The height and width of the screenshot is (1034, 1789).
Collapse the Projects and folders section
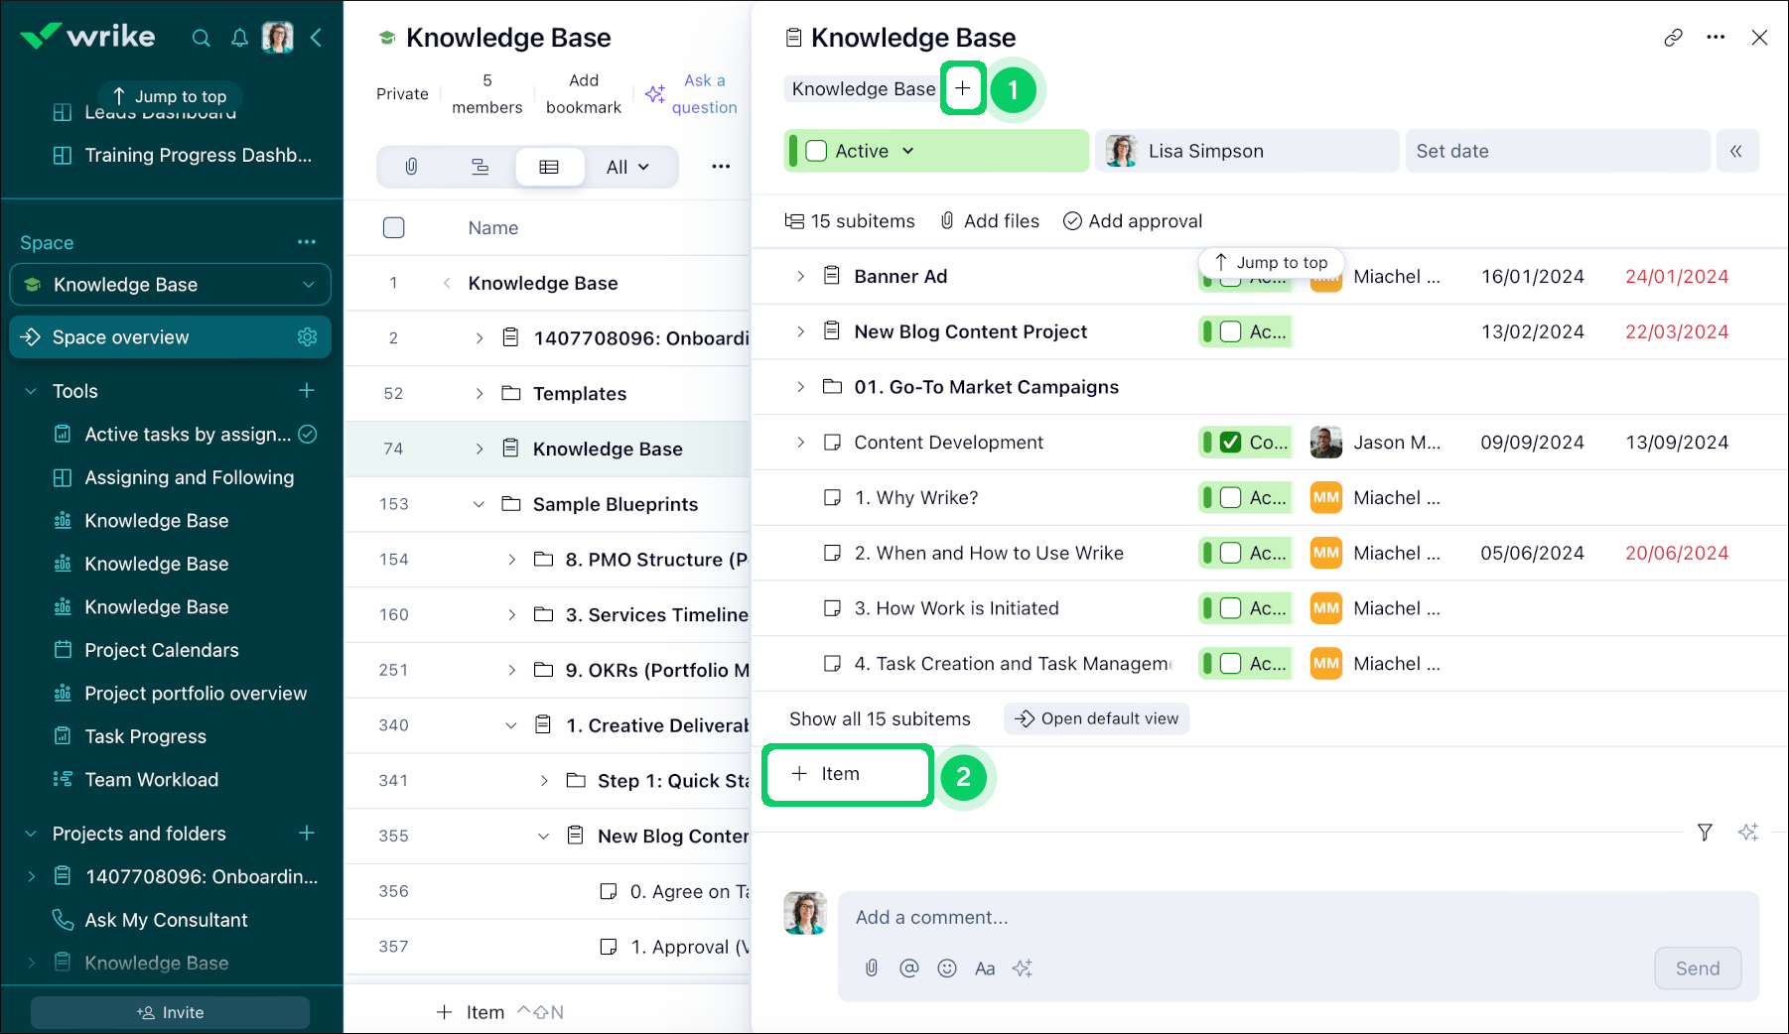[31, 834]
